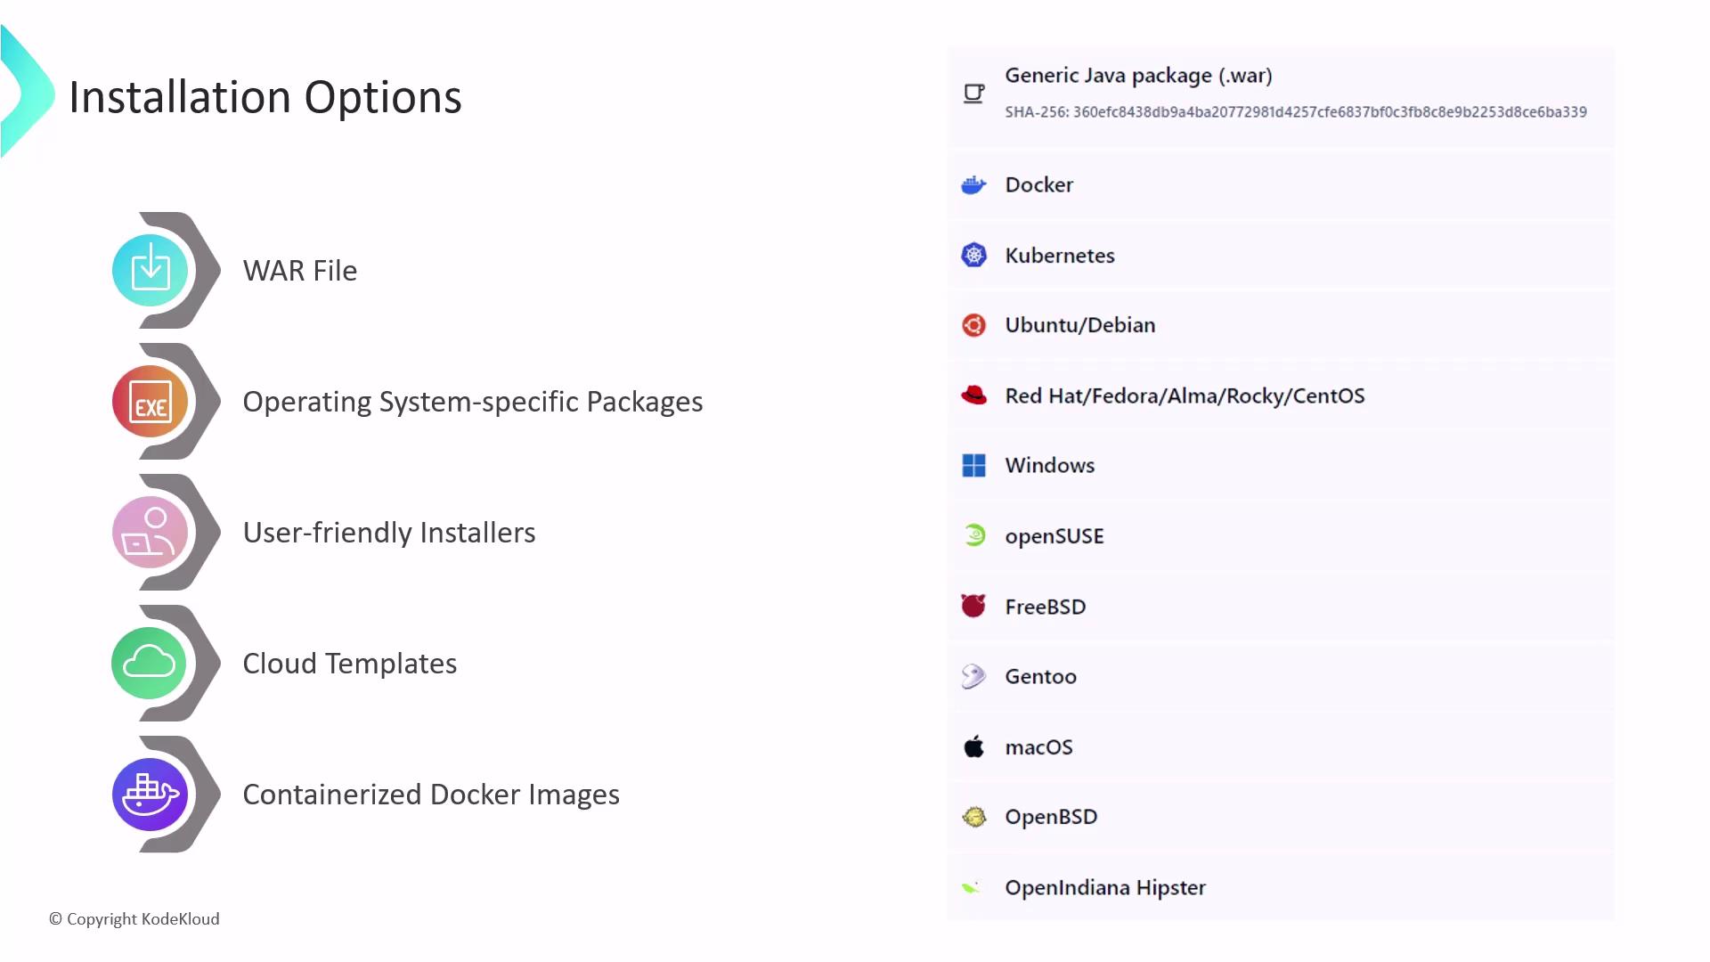1710x962 pixels.
Task: Click the Containerized Docker Images circle icon
Action: point(150,794)
